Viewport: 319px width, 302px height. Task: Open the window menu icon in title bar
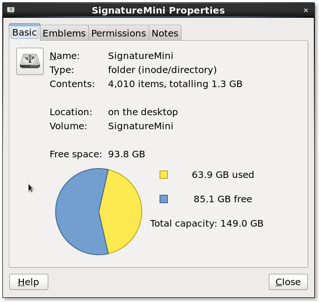(x=11, y=9)
